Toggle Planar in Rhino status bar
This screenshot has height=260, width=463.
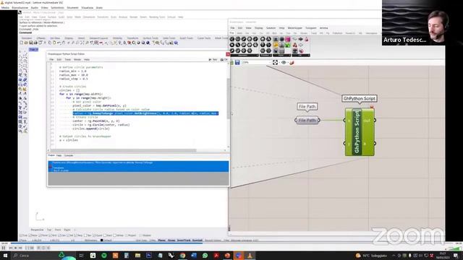pyautogui.click(x=161, y=240)
